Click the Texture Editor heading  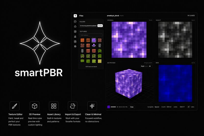point(15,114)
